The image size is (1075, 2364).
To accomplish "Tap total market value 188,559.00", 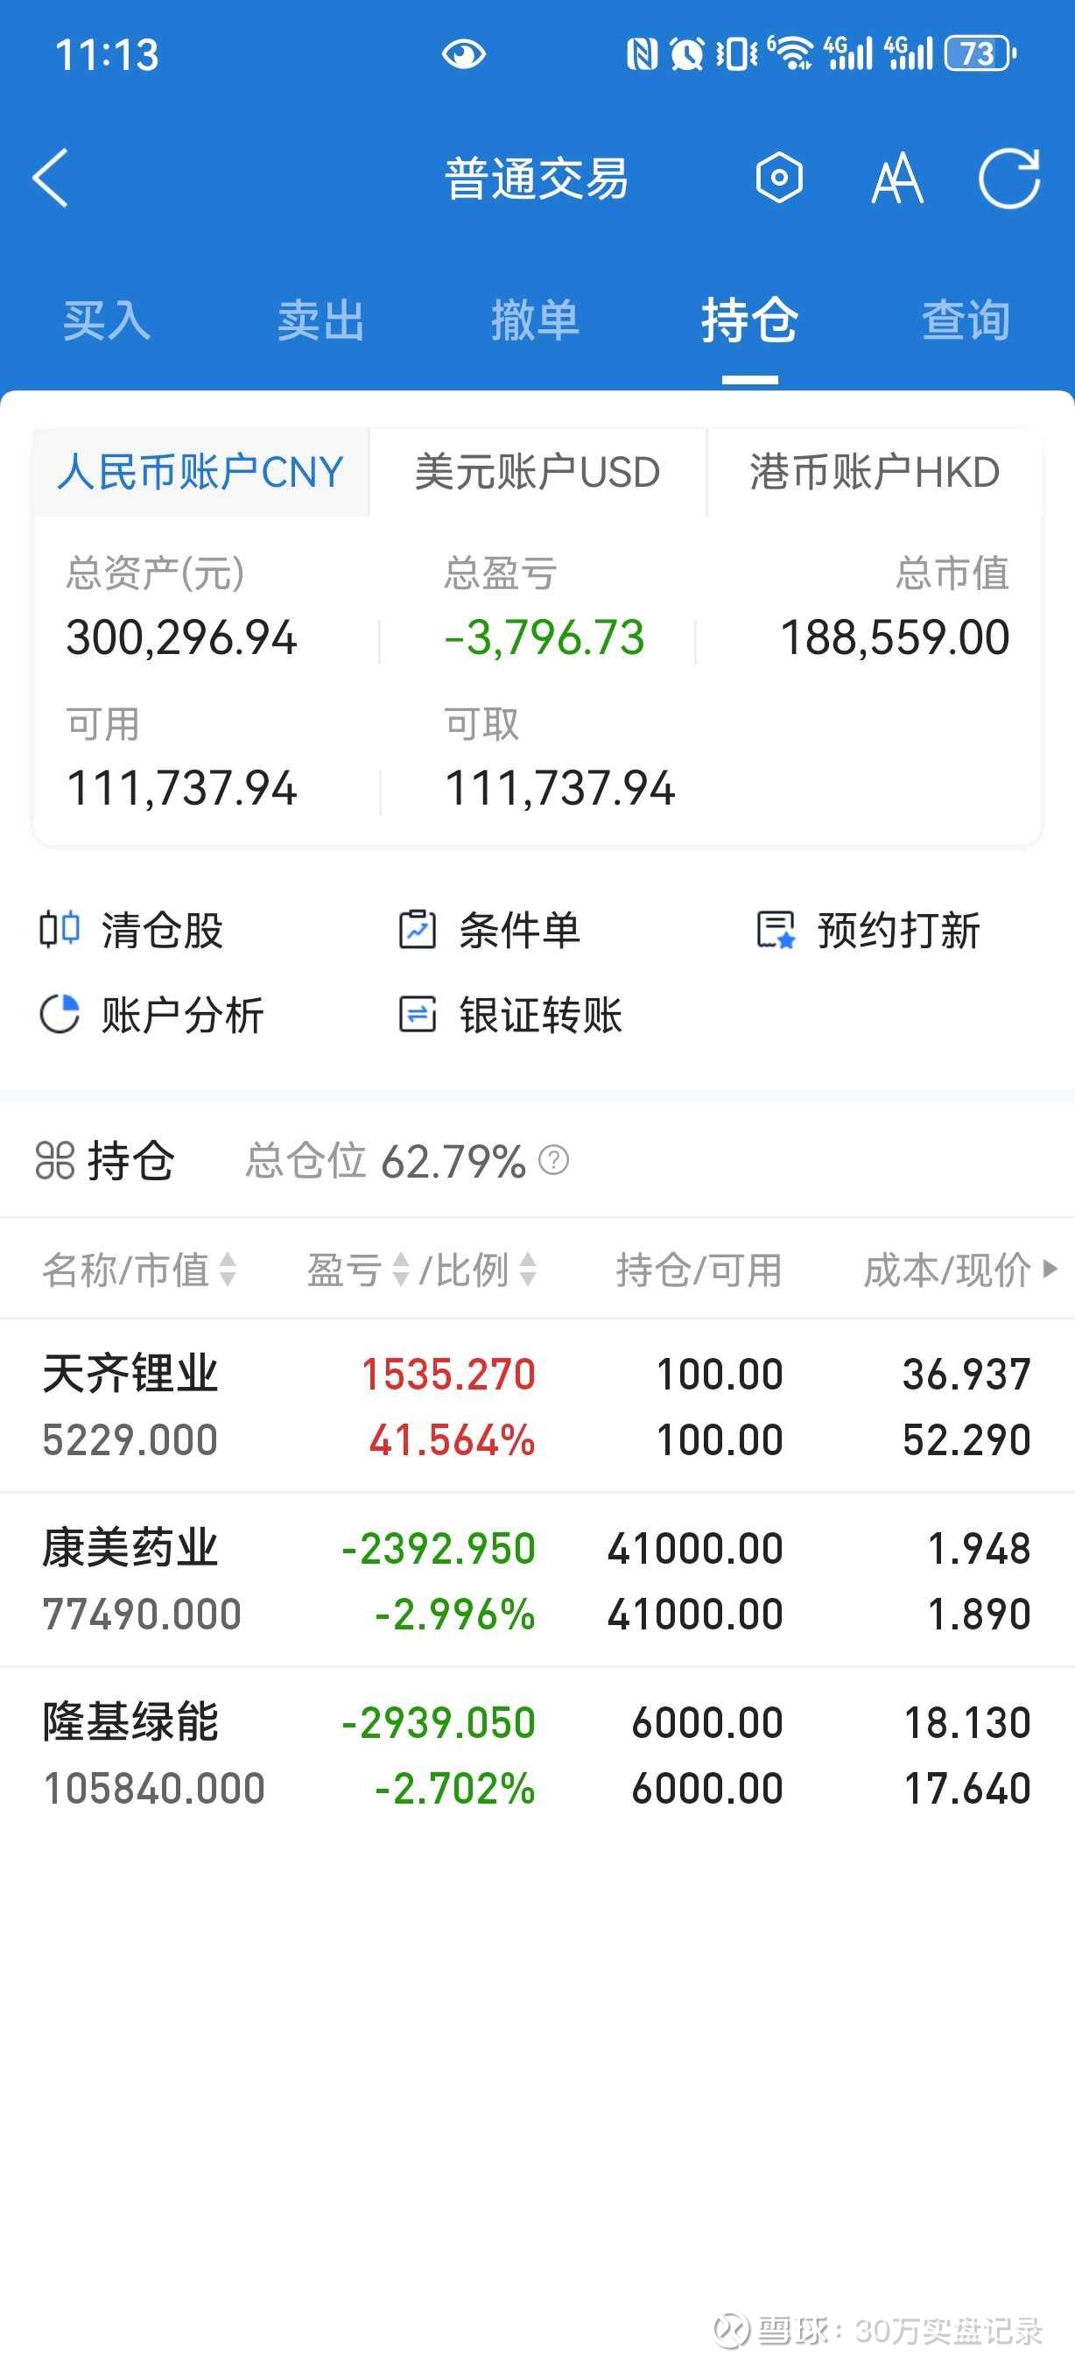I will [895, 637].
